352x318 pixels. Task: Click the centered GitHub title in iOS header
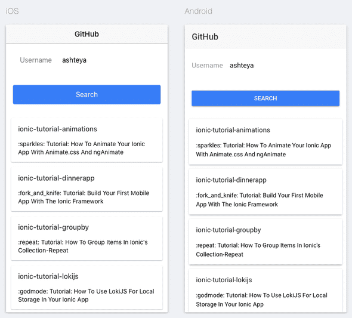pyautogui.click(x=87, y=34)
